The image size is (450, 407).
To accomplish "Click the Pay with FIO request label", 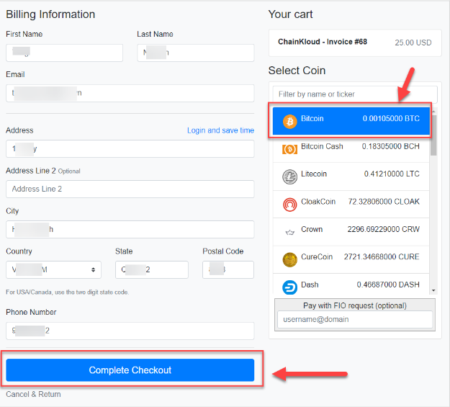I will [355, 305].
